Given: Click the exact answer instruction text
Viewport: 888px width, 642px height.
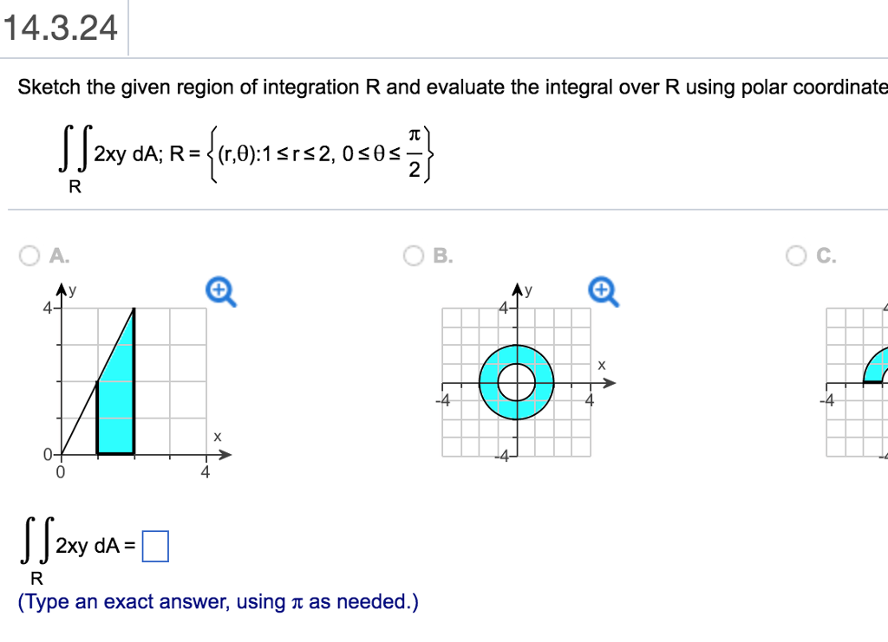Looking at the screenshot, I should 217,600.
